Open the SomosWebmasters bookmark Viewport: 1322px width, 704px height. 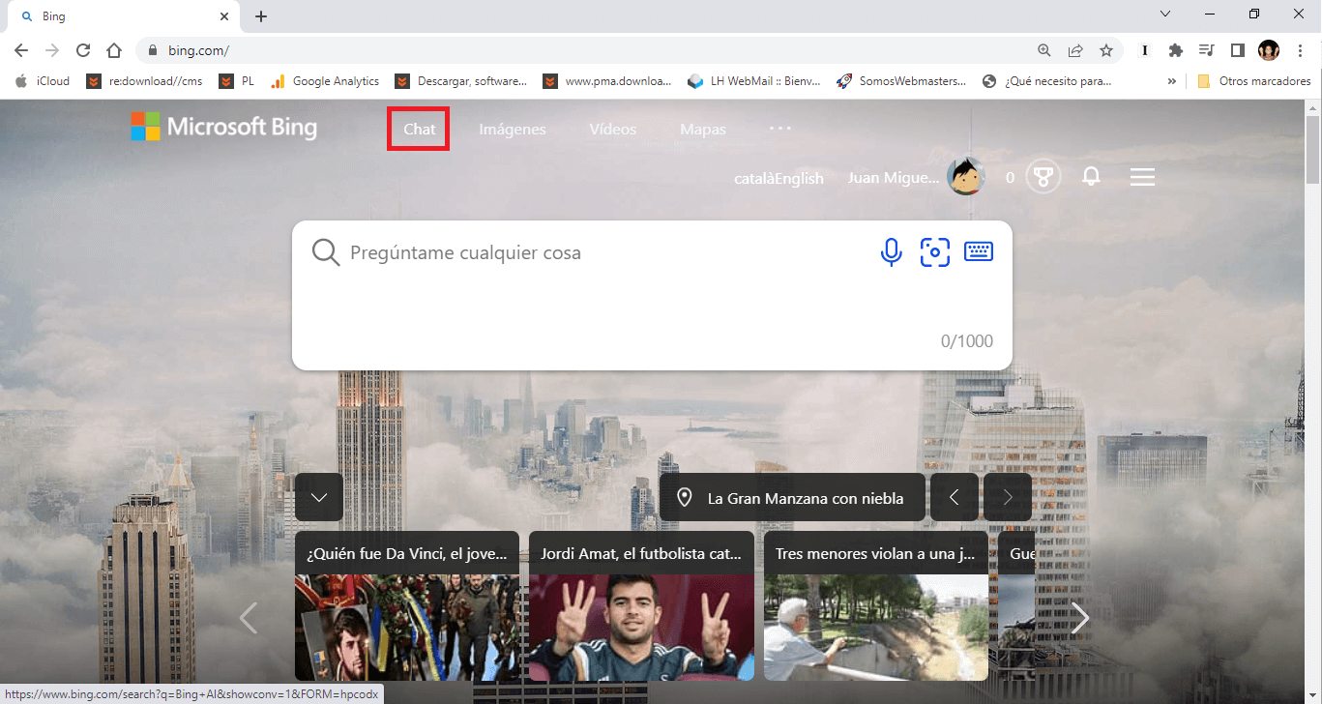pos(901,81)
